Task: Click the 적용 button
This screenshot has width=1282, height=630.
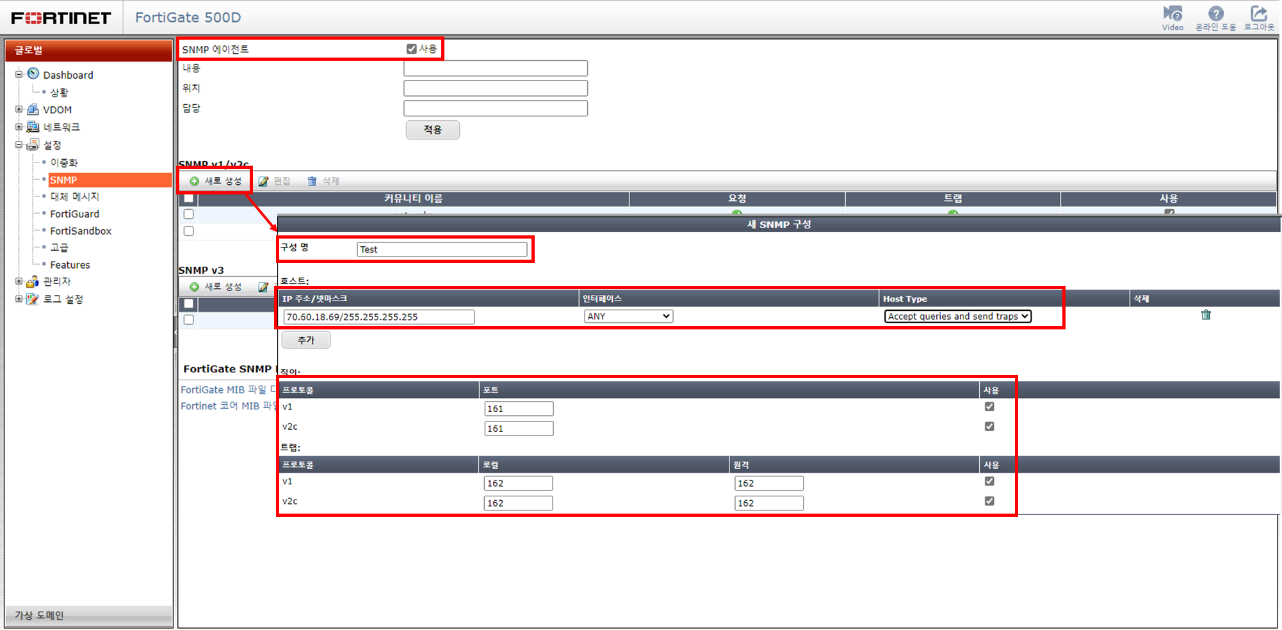Action: (x=432, y=130)
